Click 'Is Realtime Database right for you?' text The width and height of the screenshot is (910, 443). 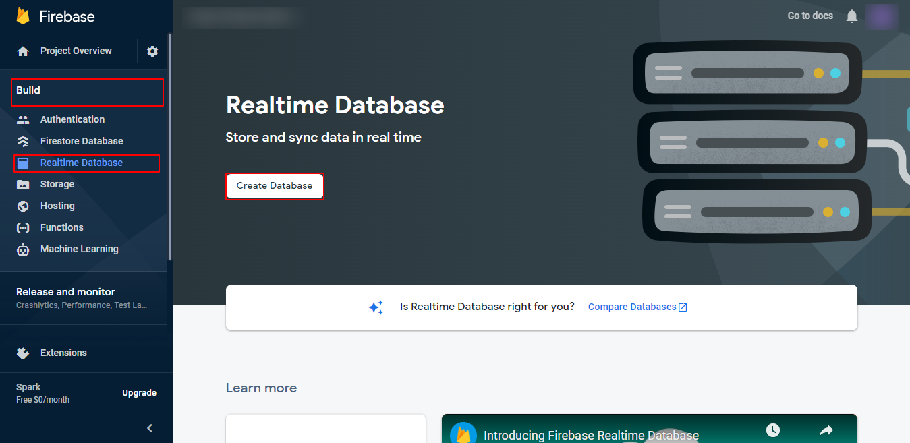pos(487,307)
